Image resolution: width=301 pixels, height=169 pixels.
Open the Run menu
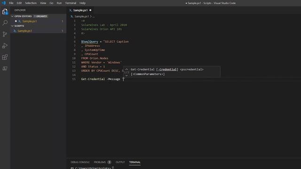pyautogui.click(x=59, y=3)
